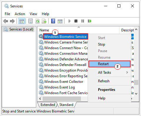
Task: Click the Back arrow toolbar icon
Action: point(6,21)
